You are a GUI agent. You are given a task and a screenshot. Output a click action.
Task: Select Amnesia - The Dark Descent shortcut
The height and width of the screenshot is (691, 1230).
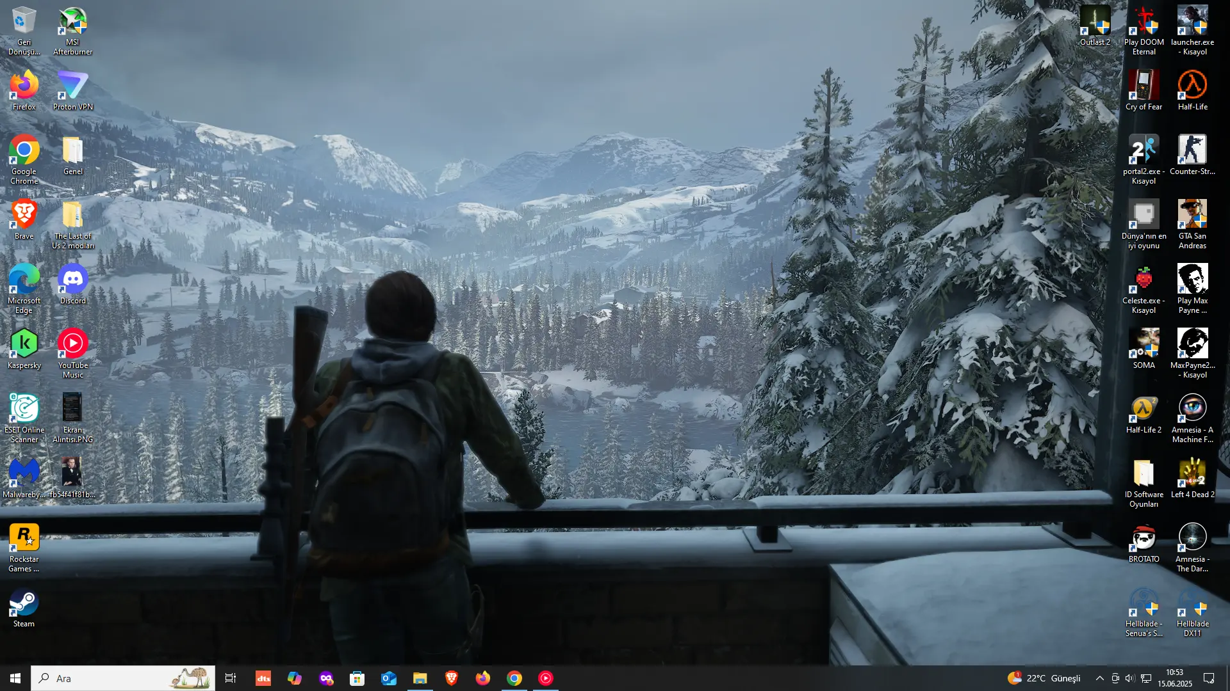[x=1192, y=547]
